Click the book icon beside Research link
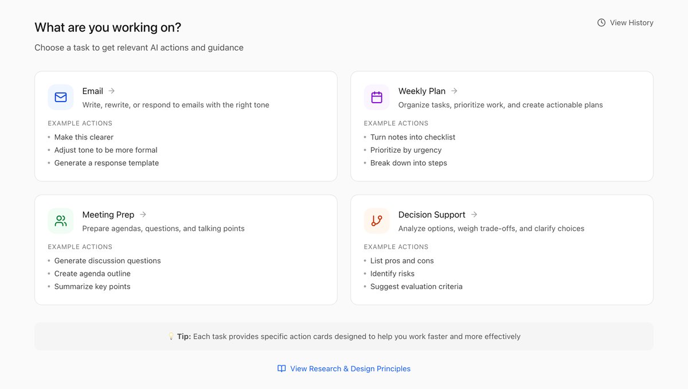 [x=282, y=369]
